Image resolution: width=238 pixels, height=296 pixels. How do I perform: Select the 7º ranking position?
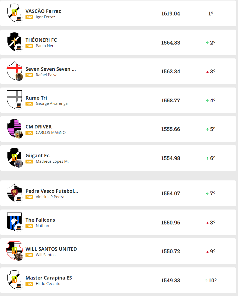(x=213, y=194)
